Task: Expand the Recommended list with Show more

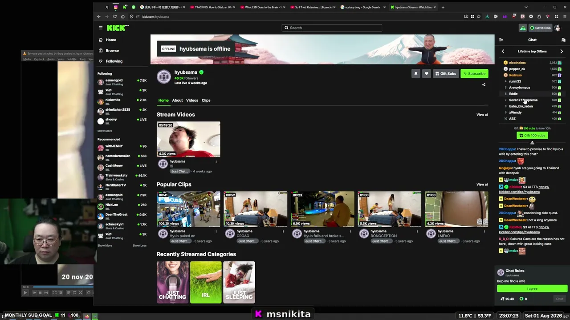Action: (105, 246)
